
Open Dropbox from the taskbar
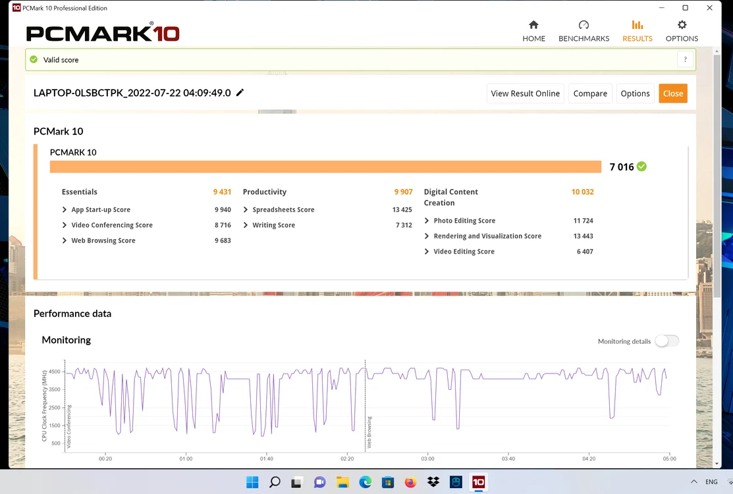point(433,482)
